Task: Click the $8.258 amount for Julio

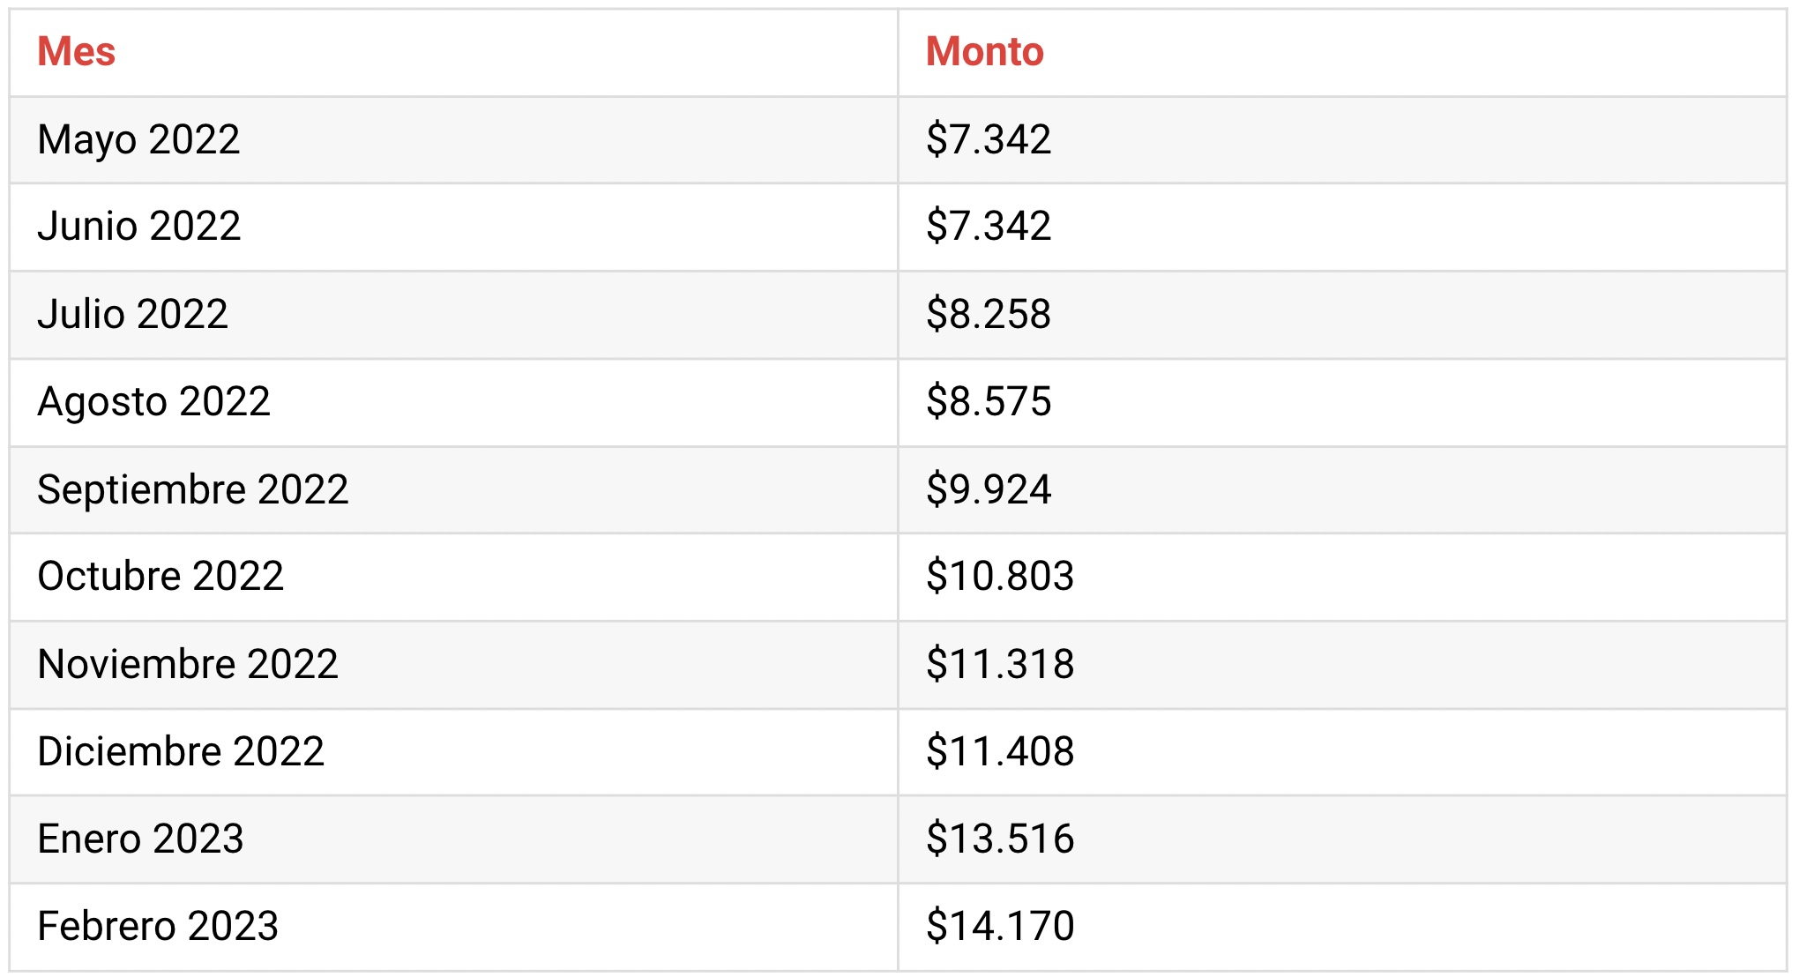Action: (989, 315)
